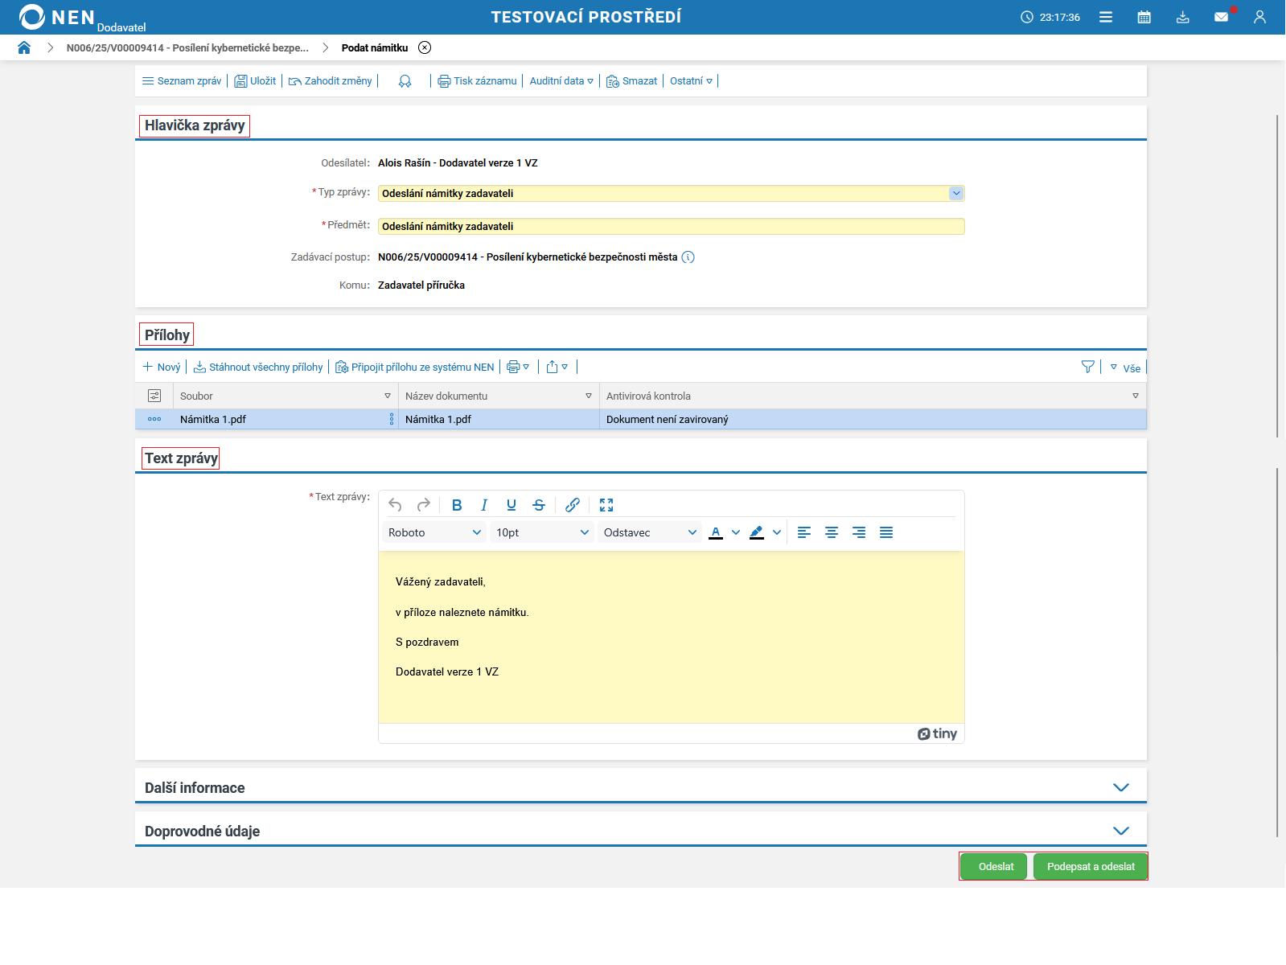Click the text color swatch button
This screenshot has width=1286, height=965.
[x=716, y=532]
